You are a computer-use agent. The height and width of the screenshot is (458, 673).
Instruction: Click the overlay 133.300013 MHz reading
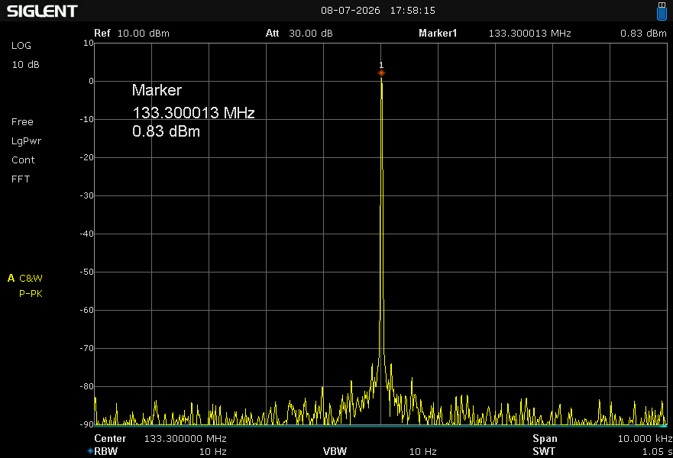[193, 113]
